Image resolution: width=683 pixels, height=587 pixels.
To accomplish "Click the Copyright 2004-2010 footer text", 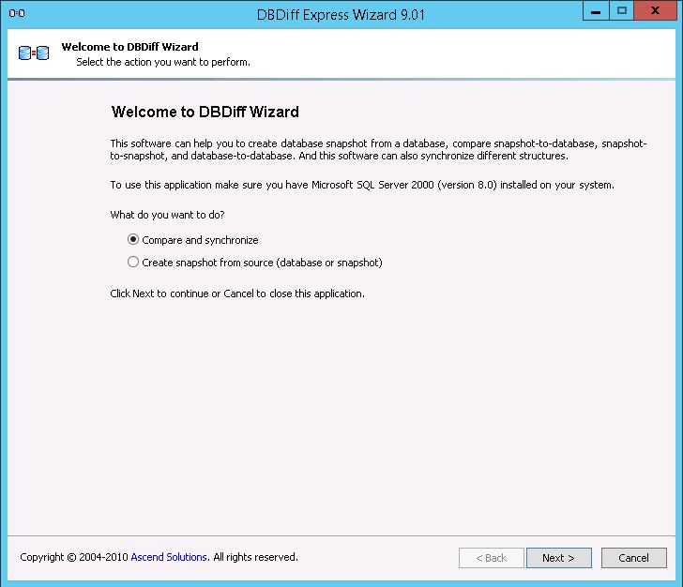I will point(73,557).
